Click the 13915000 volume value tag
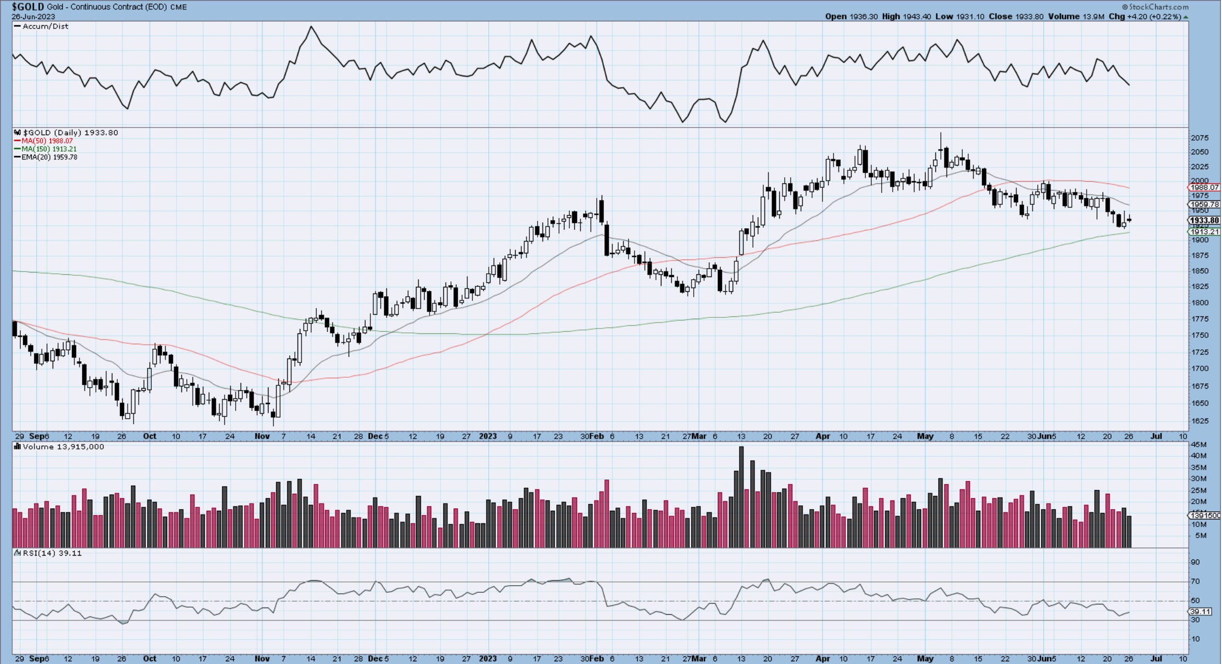This screenshot has height=664, width=1222. (x=1204, y=515)
